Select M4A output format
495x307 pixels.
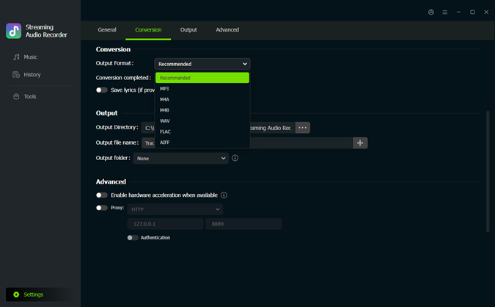(x=202, y=99)
